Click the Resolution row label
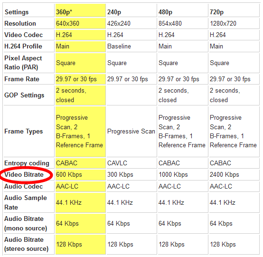Image resolution: width=263 pixels, height=257 pixels. click(x=29, y=23)
